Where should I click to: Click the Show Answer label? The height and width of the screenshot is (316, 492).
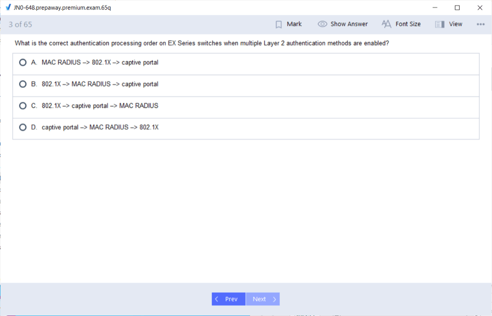(x=349, y=24)
